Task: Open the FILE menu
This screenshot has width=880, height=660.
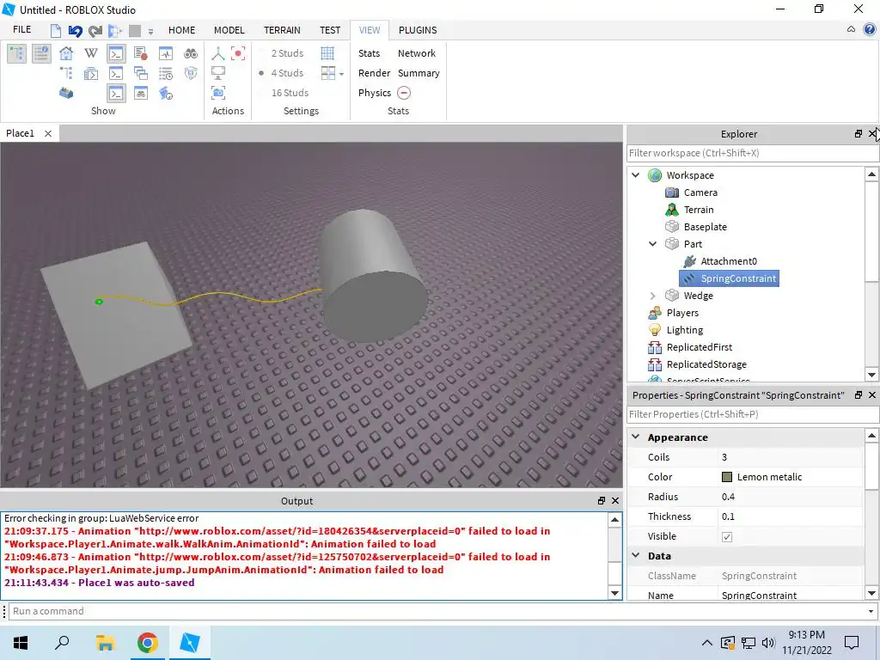Action: point(21,30)
